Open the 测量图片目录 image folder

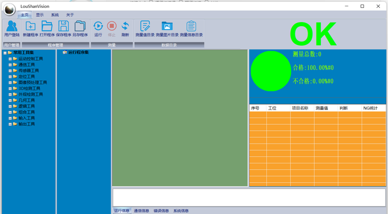(x=167, y=28)
